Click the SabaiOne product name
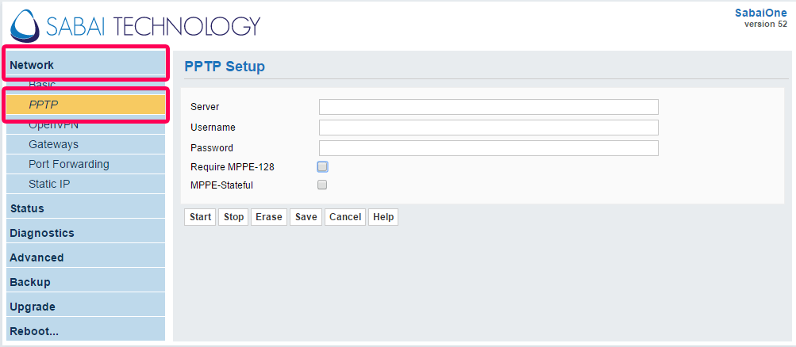The height and width of the screenshot is (347, 796). tap(761, 13)
